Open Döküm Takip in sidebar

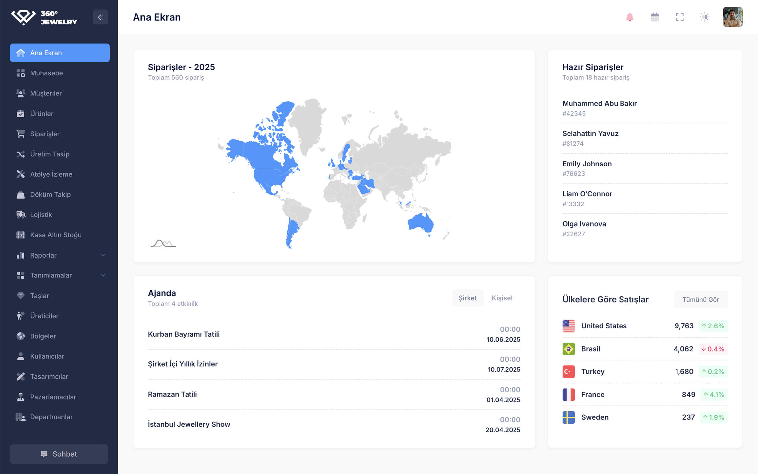(50, 195)
